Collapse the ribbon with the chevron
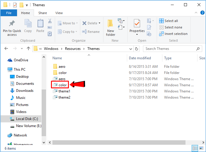The height and width of the screenshot is (152, 206). point(196,13)
